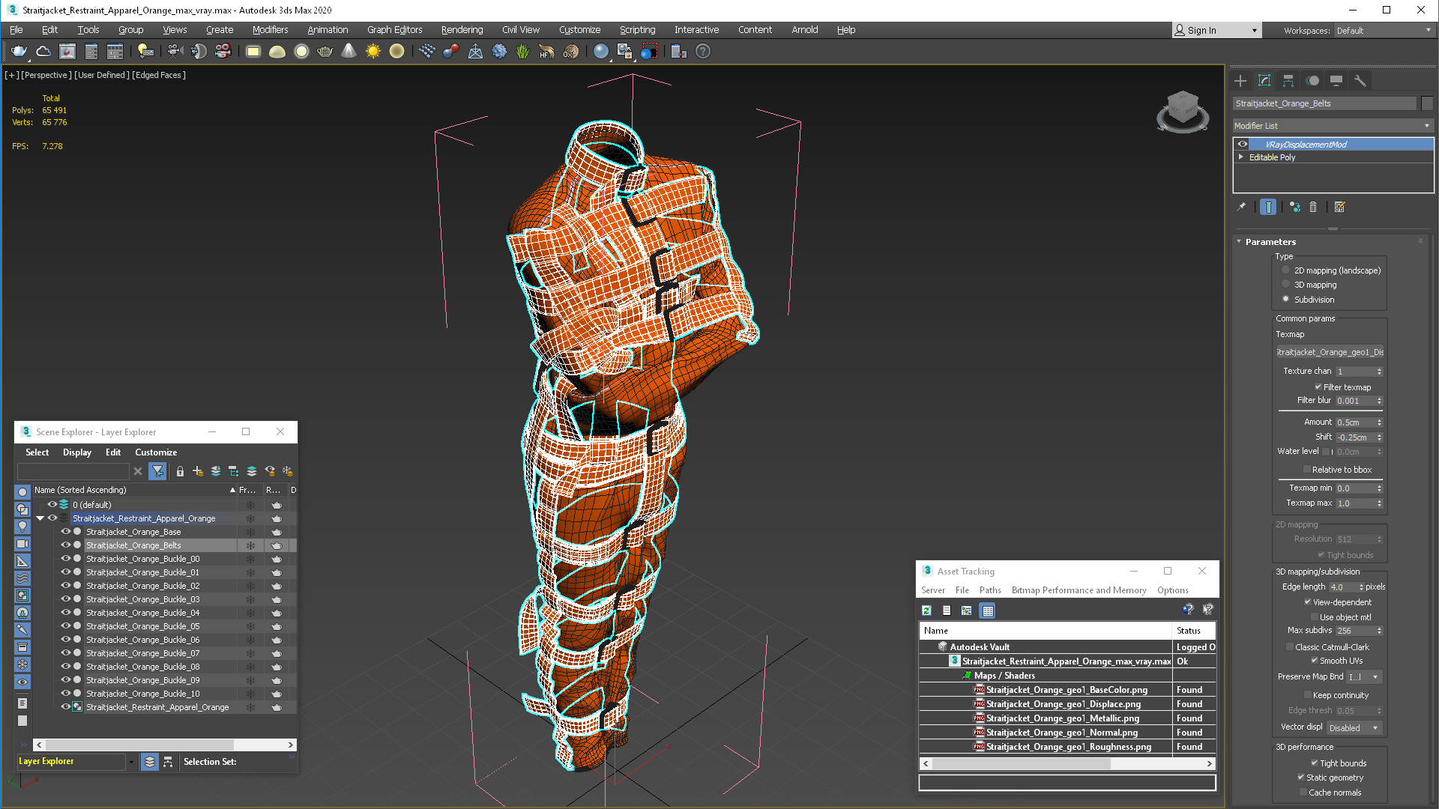Click the sun light icon in toolbar

pos(373,51)
